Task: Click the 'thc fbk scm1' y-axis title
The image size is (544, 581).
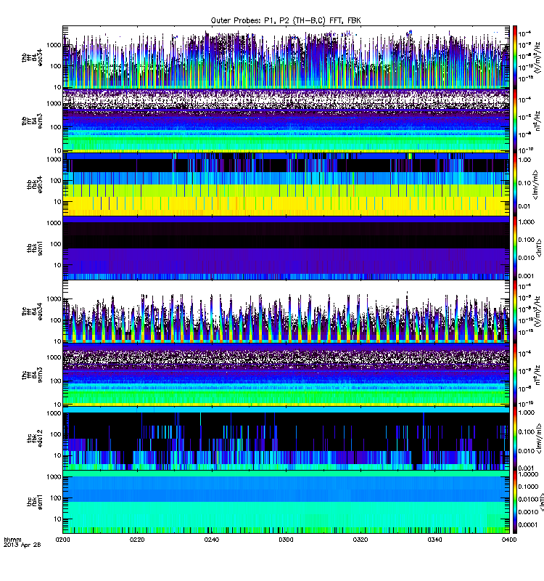Action: 35,503
